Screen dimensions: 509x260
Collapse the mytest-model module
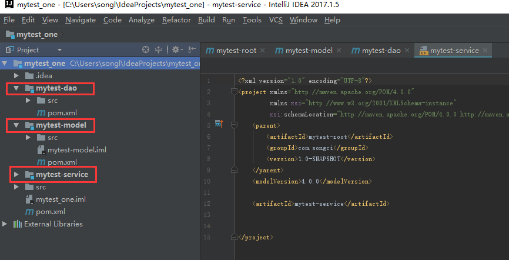[16, 125]
